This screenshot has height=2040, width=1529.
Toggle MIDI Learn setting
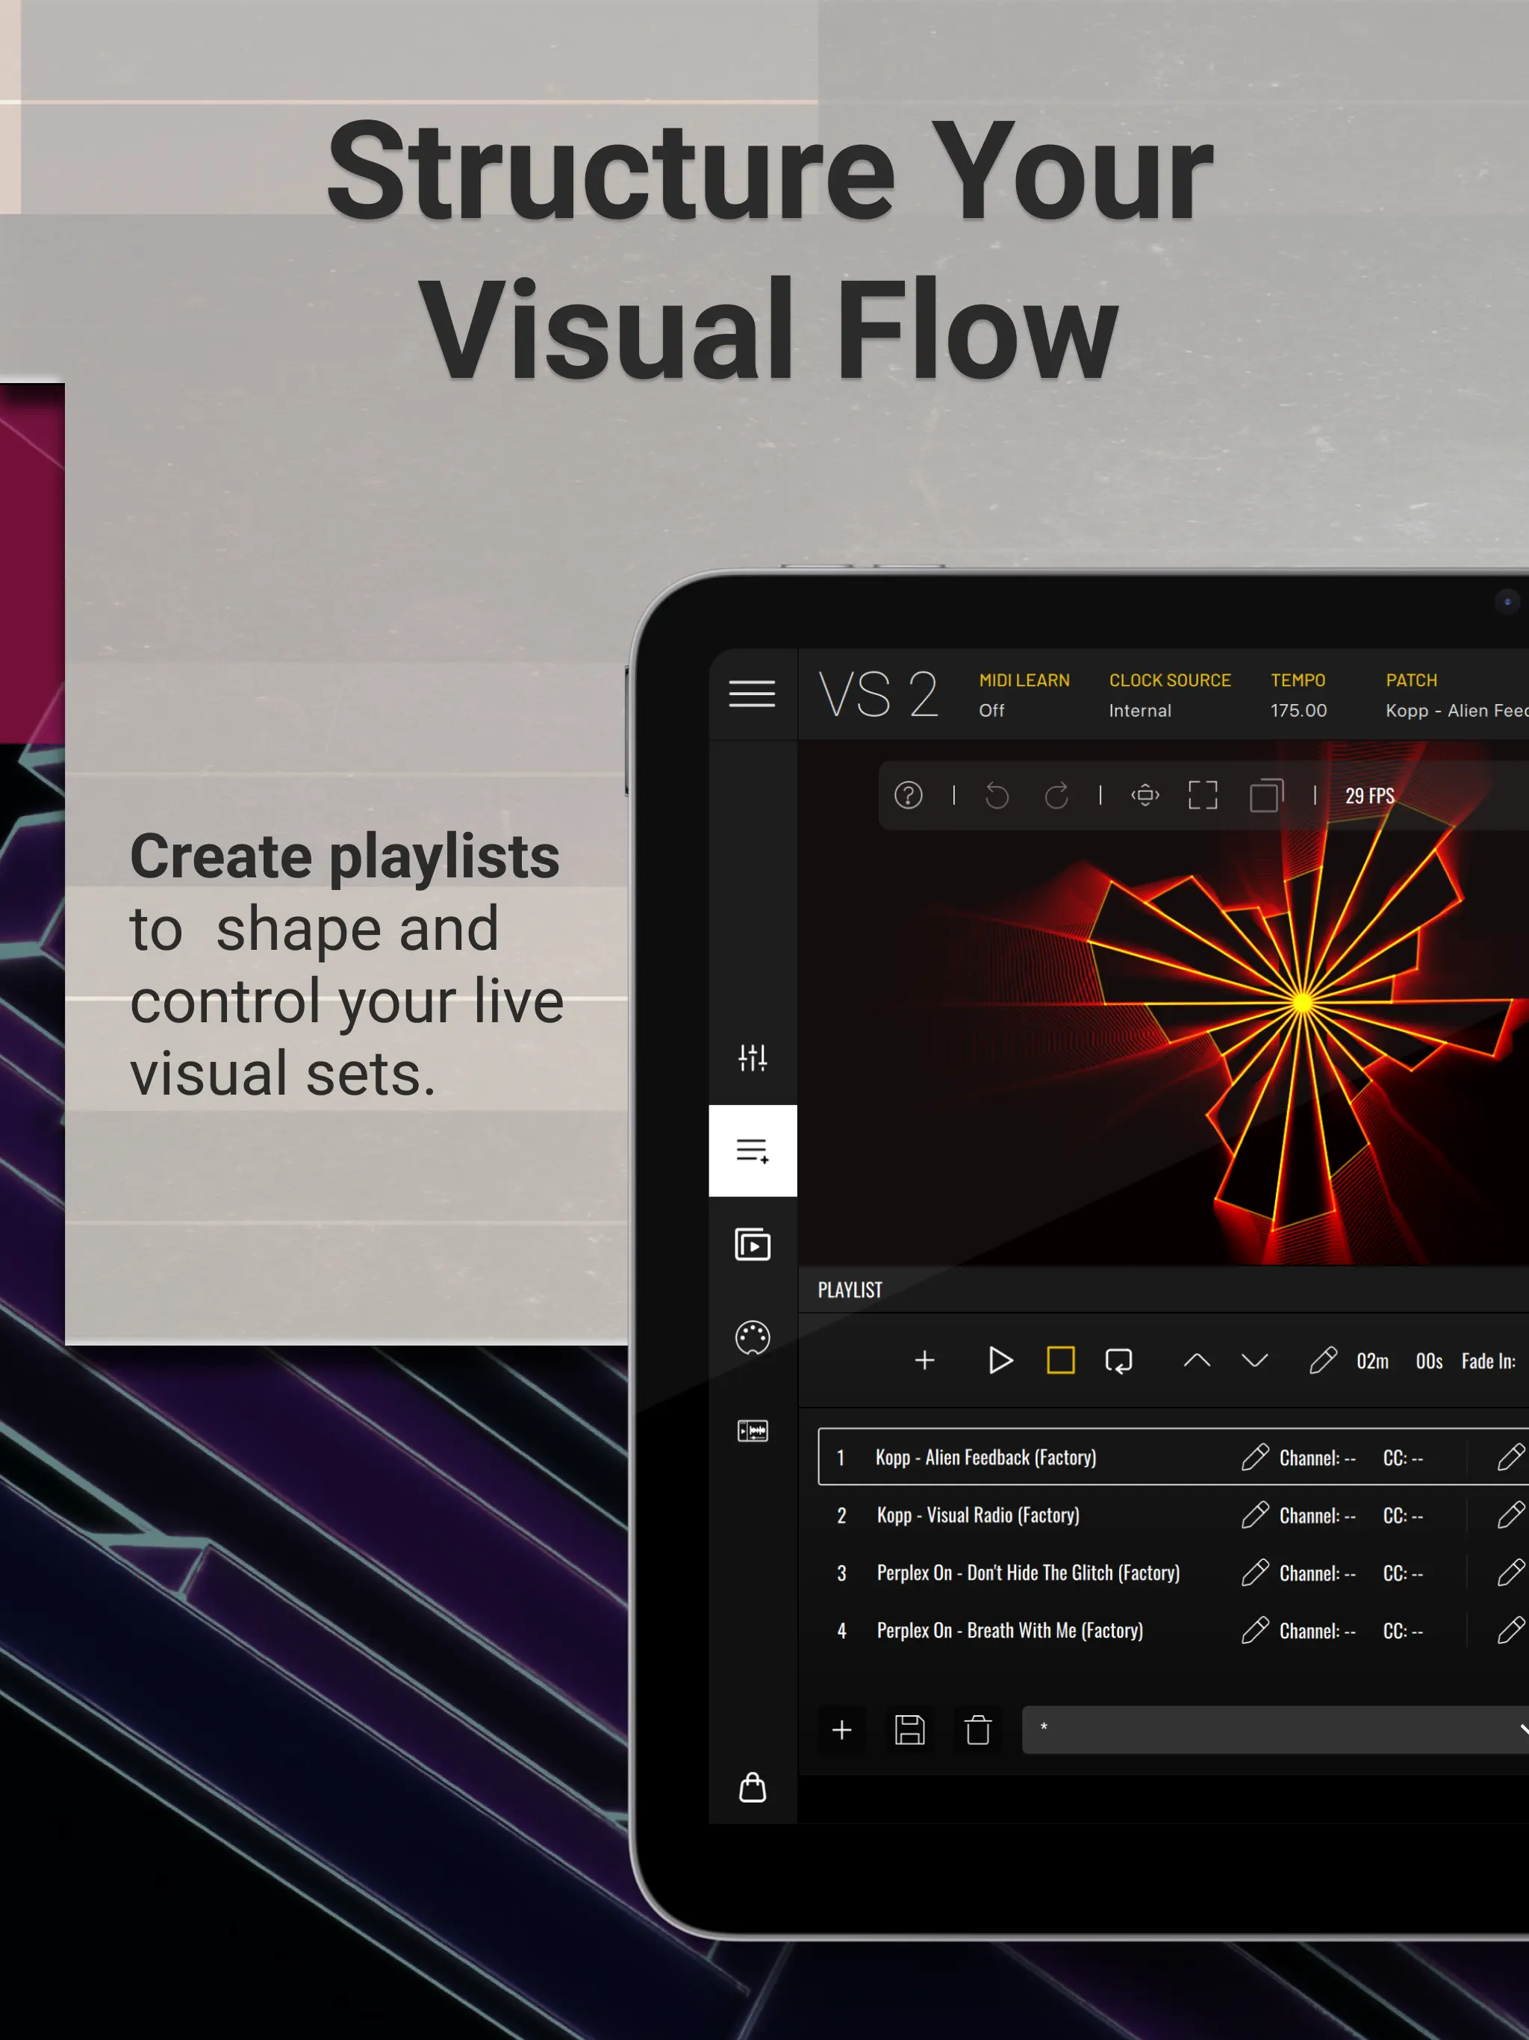click(x=1024, y=694)
